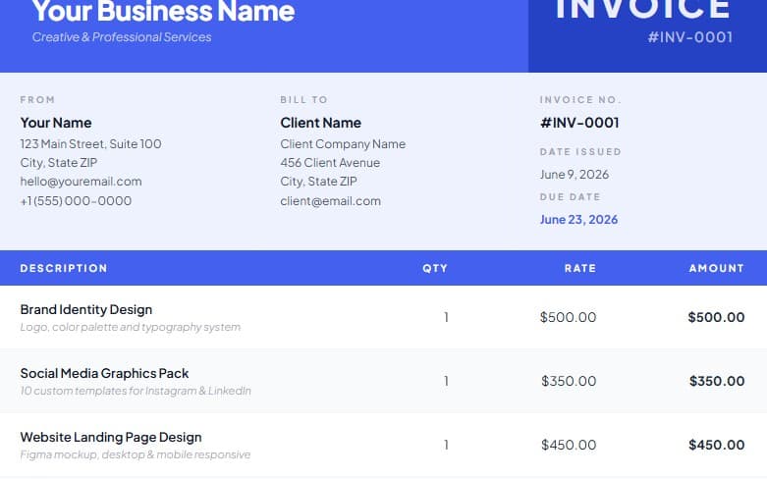Select the 'Your Name' sender text
Screen dimensions: 767x479
56,123
